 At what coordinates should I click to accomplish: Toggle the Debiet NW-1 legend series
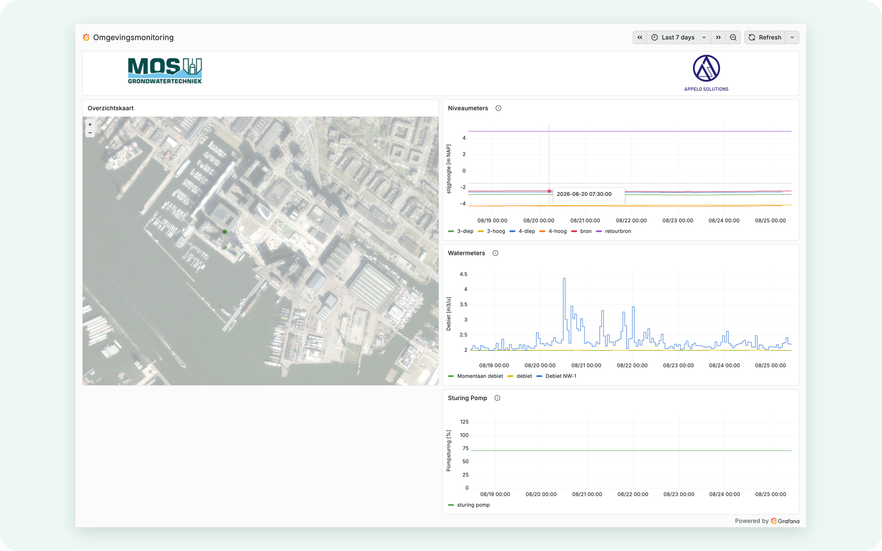coord(557,376)
